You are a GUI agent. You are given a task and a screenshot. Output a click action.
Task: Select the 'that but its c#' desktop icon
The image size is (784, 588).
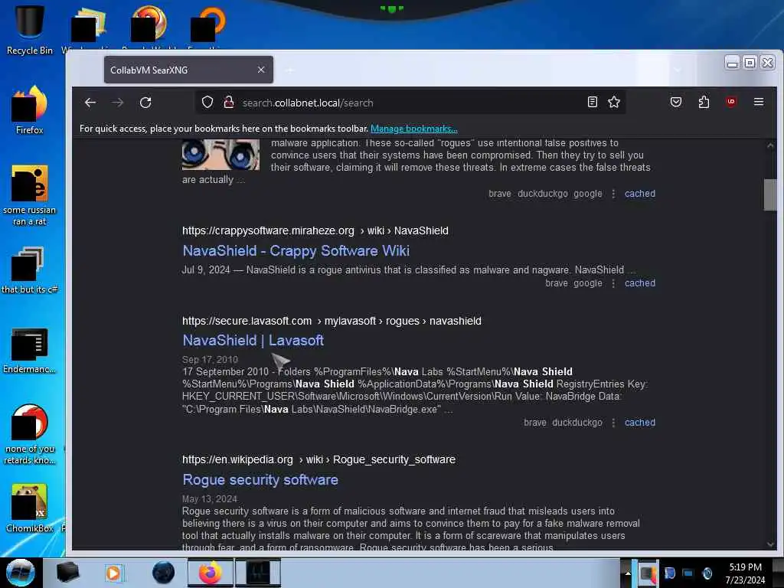[30, 270]
